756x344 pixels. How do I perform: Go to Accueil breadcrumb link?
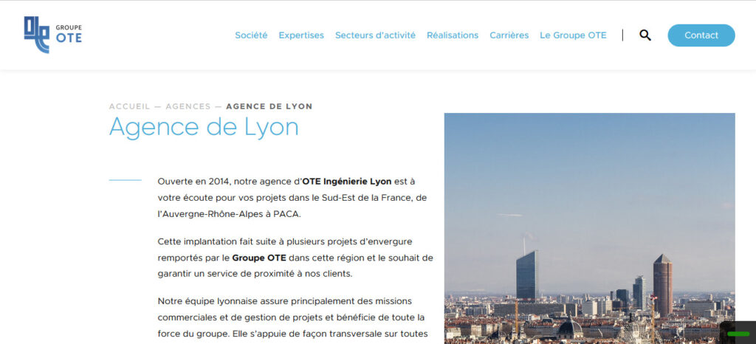point(130,106)
